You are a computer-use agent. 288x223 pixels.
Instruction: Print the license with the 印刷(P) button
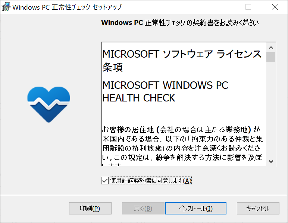pos(90,209)
